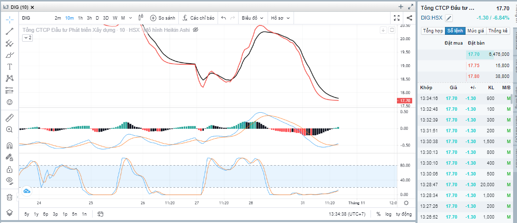517x223 pixels.
Task: Hide all drawings with eye icon
Action: [9, 181]
